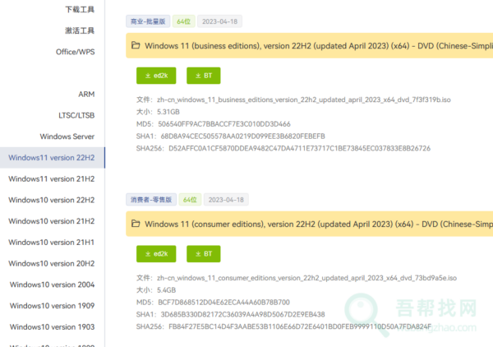Download consumer editions ISO via BT

coord(204,254)
